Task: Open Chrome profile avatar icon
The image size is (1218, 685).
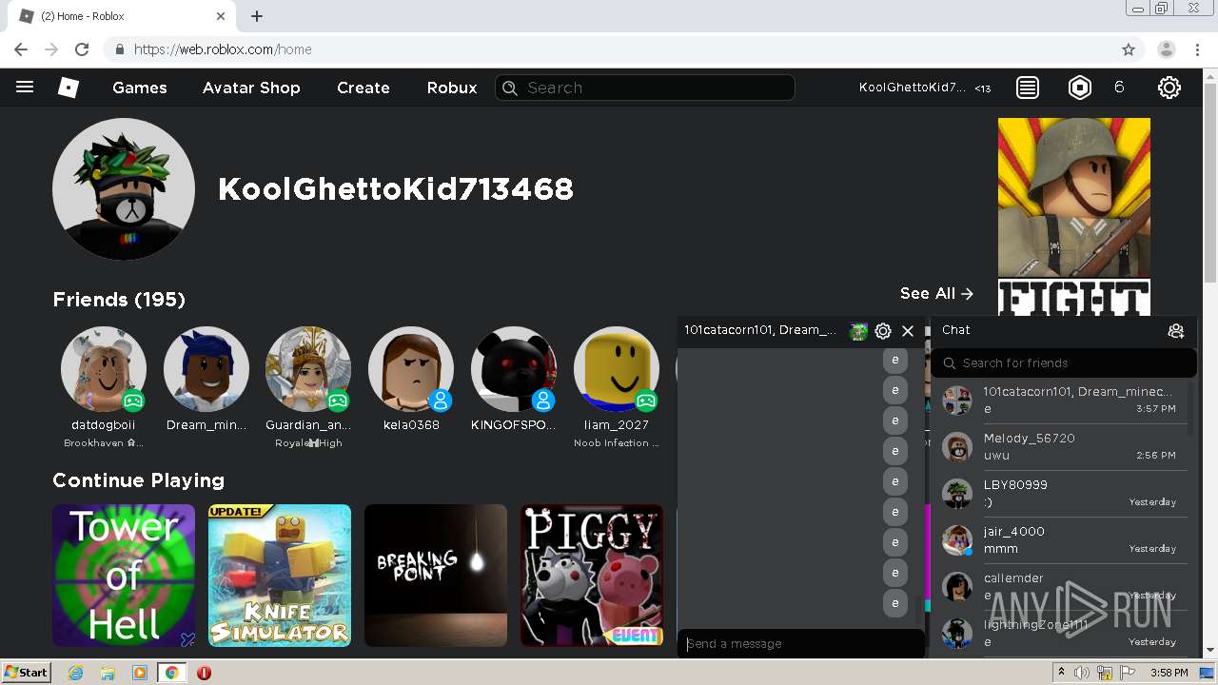Action: 1167,49
